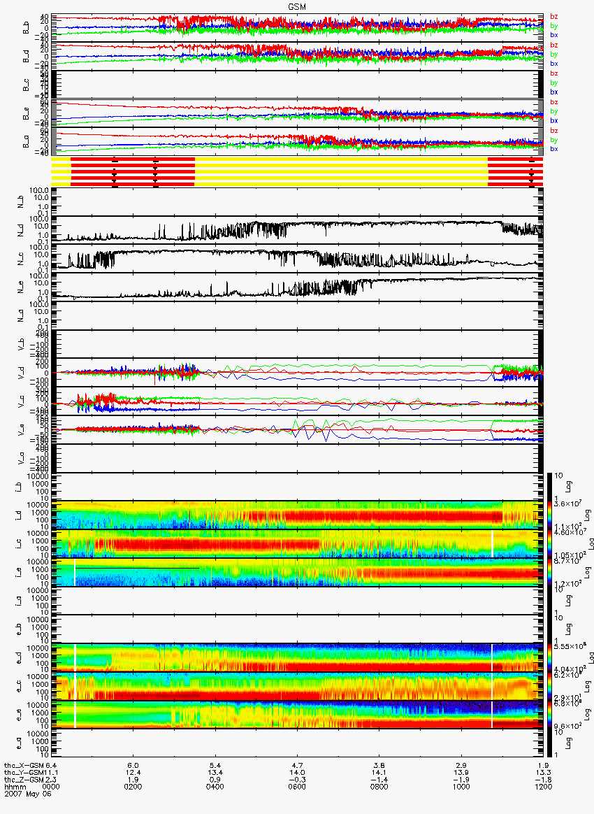The image size is (594, 814).
Task: Click the hhmm time axis label
Action: pyautogui.click(x=15, y=787)
